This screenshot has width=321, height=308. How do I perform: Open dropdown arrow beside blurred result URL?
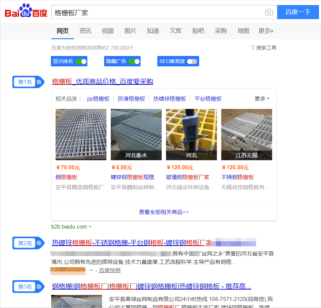[91, 270]
